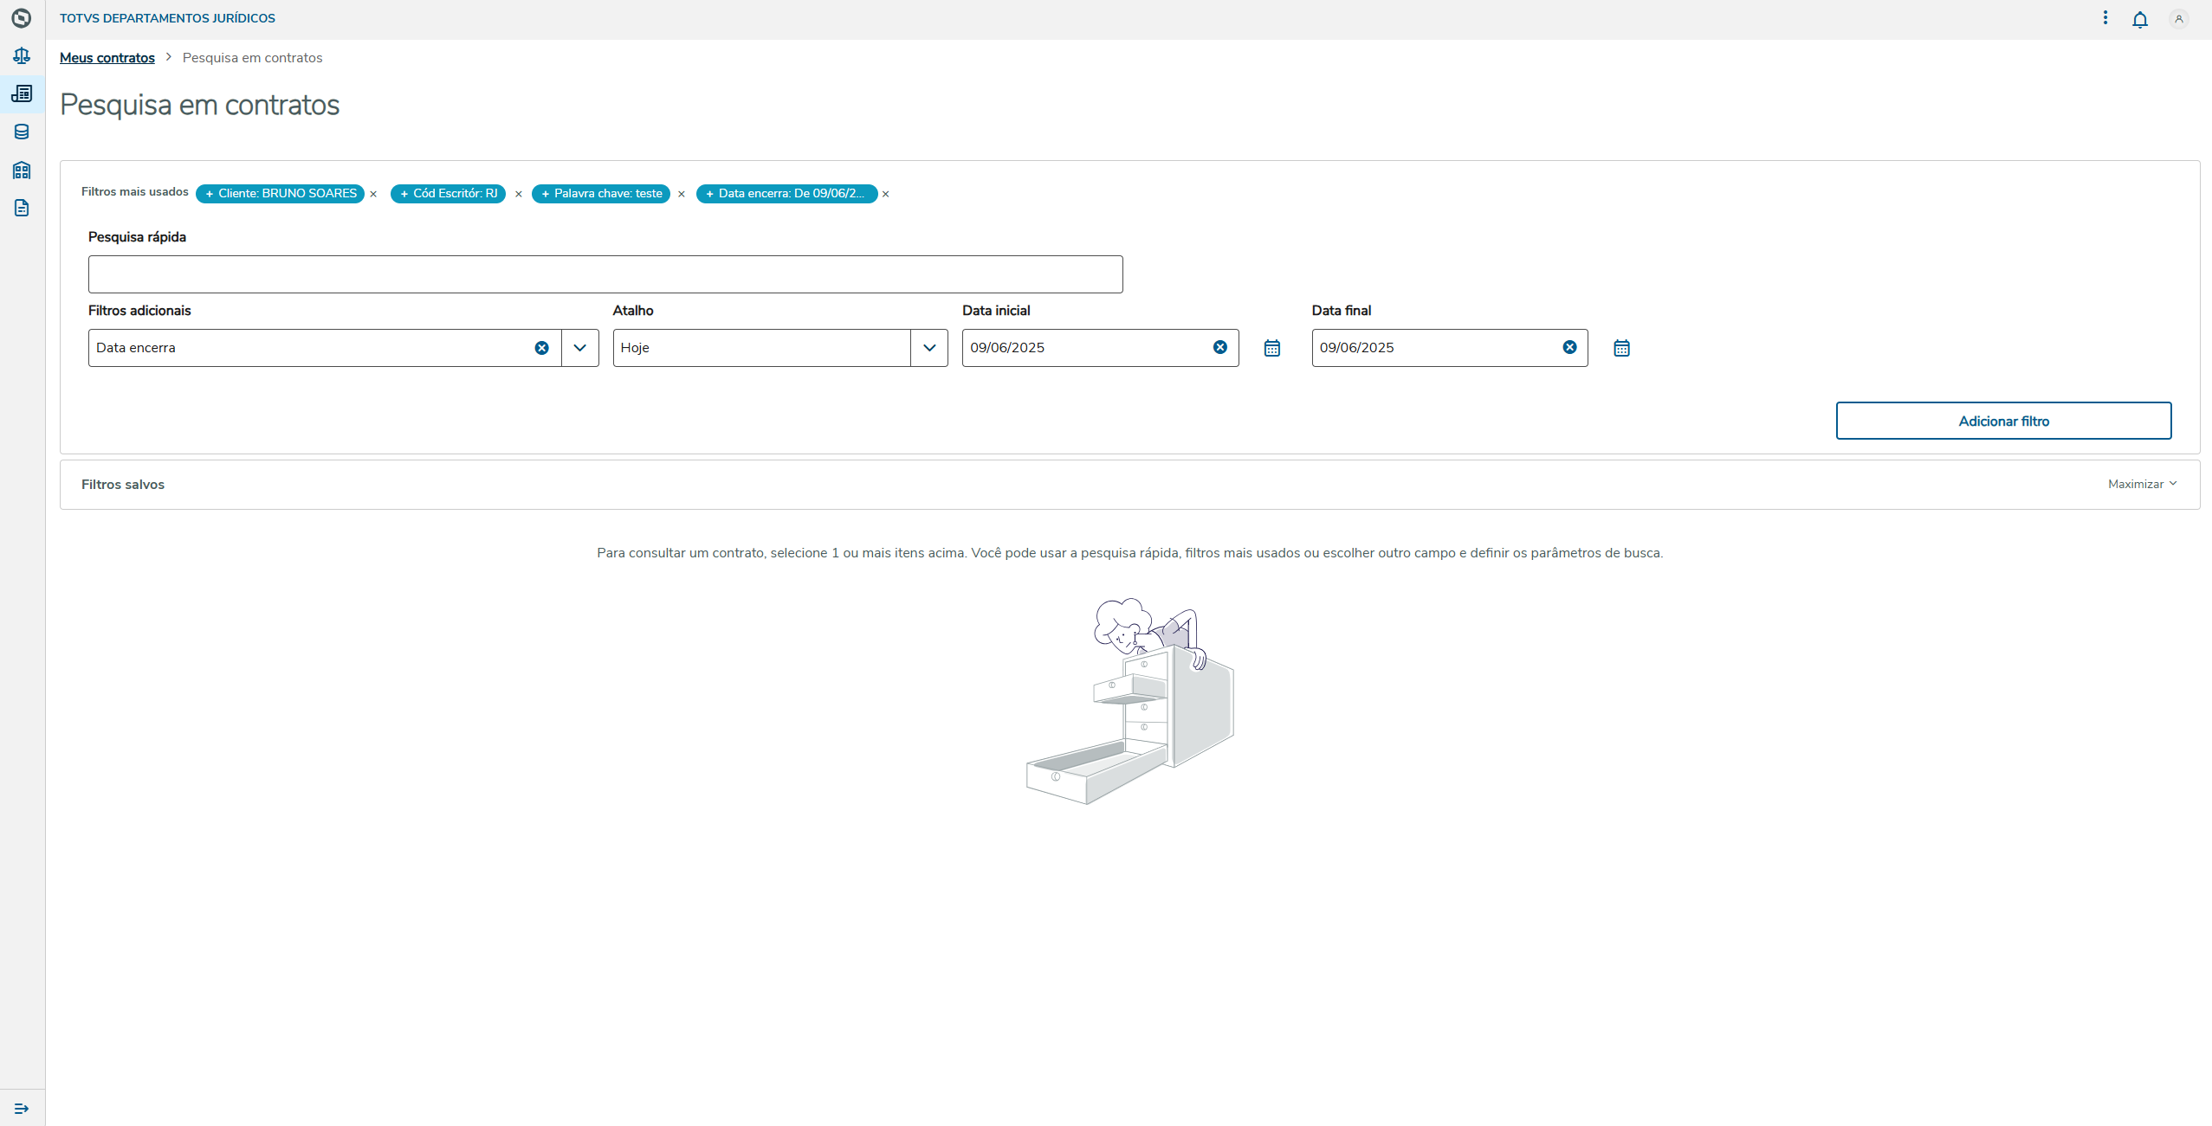Click the user avatar icon
This screenshot has height=1126, width=2212.
click(2178, 19)
